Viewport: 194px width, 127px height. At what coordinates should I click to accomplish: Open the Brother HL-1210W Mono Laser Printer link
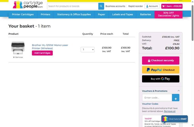pos(50,47)
